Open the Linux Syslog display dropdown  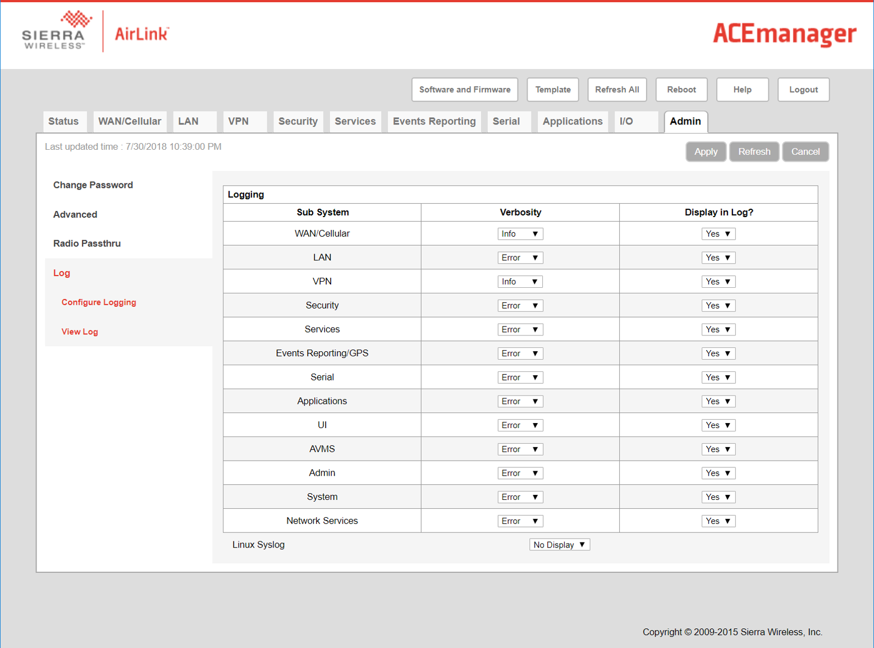click(x=559, y=545)
